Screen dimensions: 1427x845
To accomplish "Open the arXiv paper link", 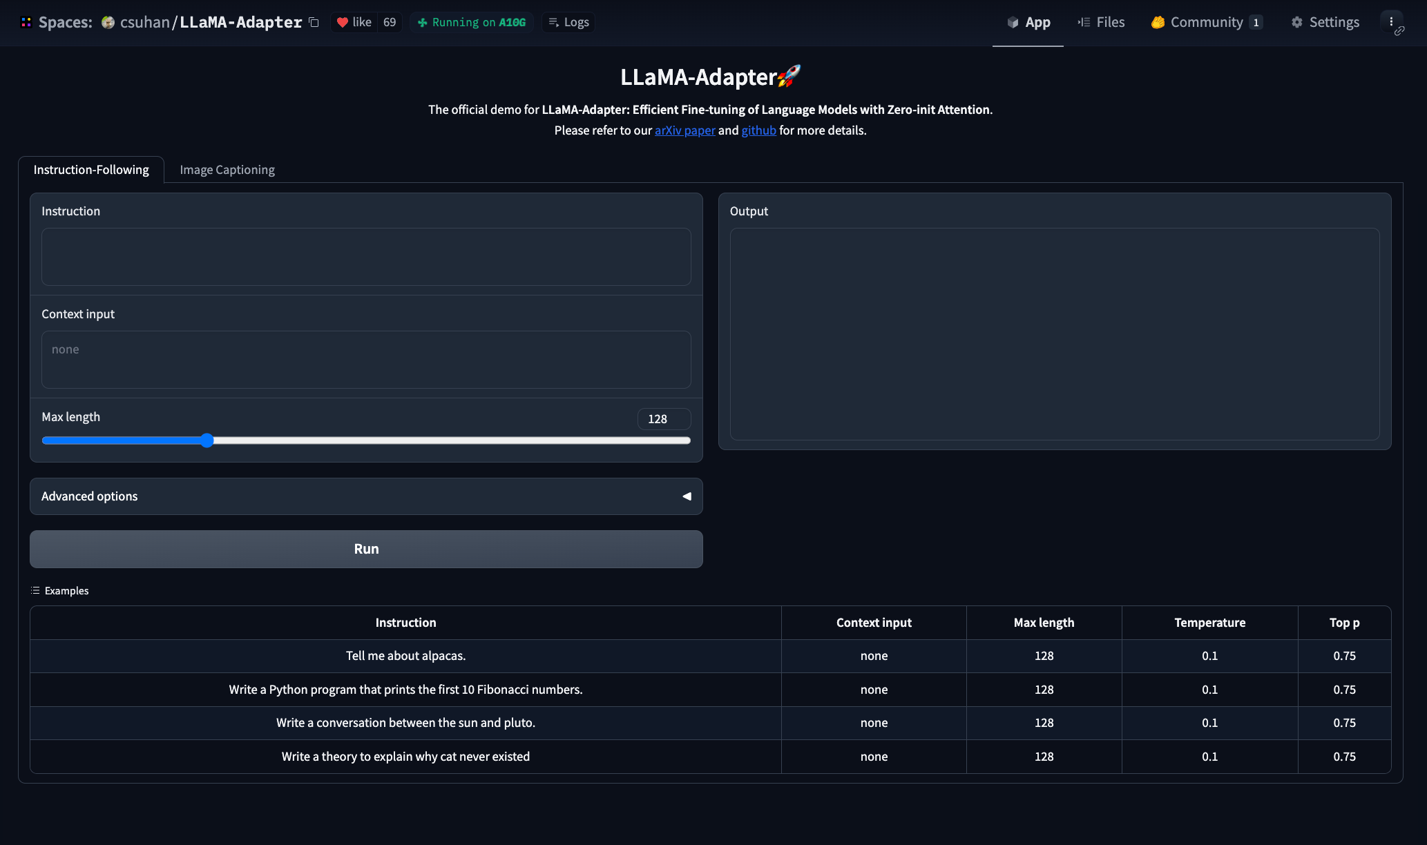I will tap(684, 130).
